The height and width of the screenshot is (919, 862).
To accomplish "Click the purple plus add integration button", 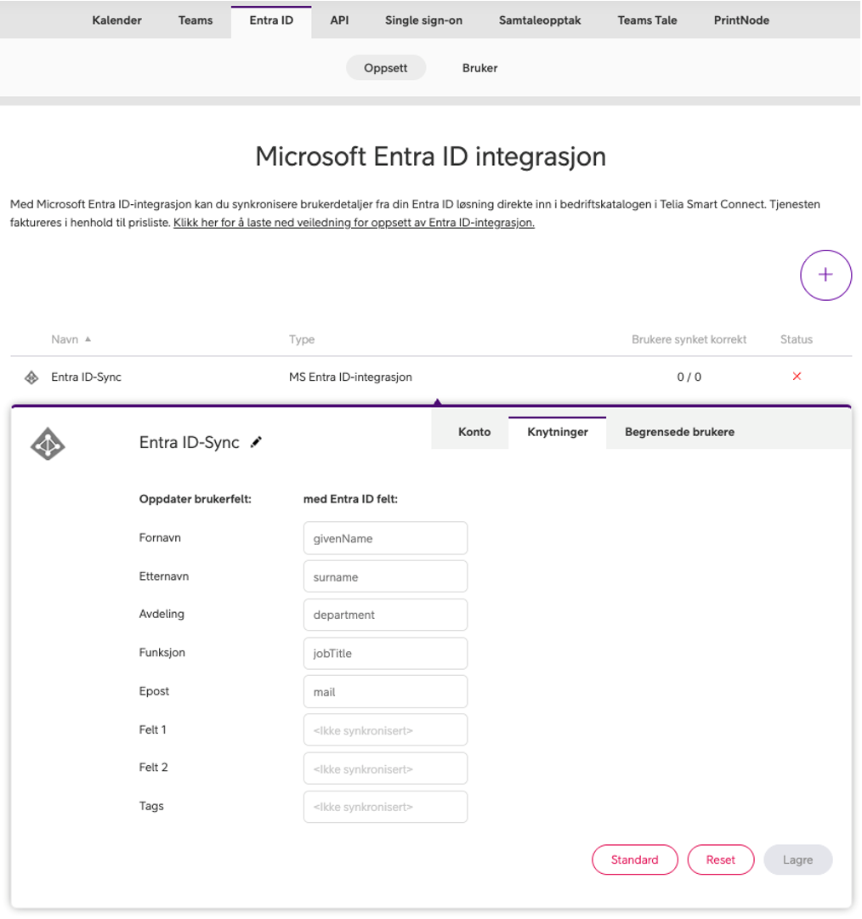I will [825, 275].
